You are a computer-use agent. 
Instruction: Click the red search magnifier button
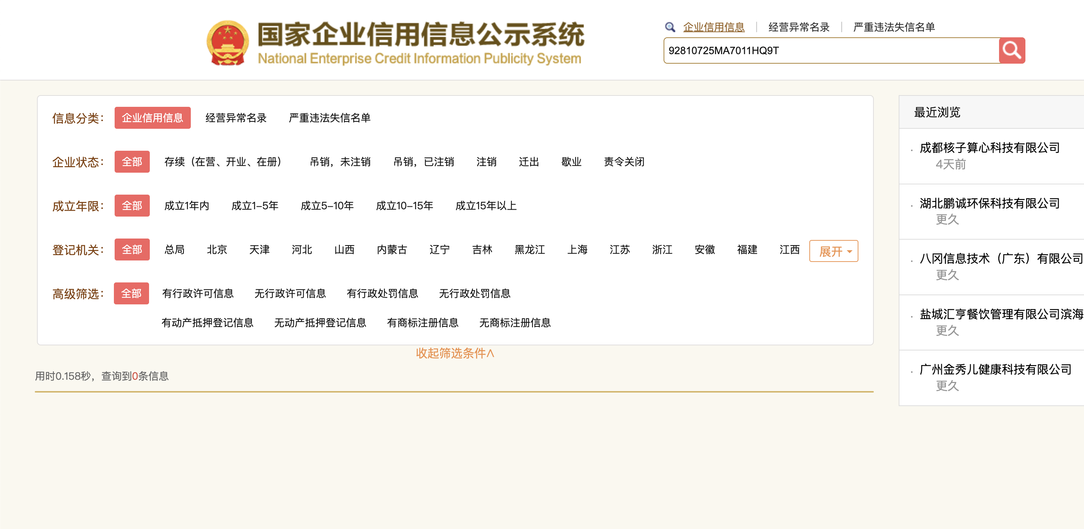point(1011,50)
